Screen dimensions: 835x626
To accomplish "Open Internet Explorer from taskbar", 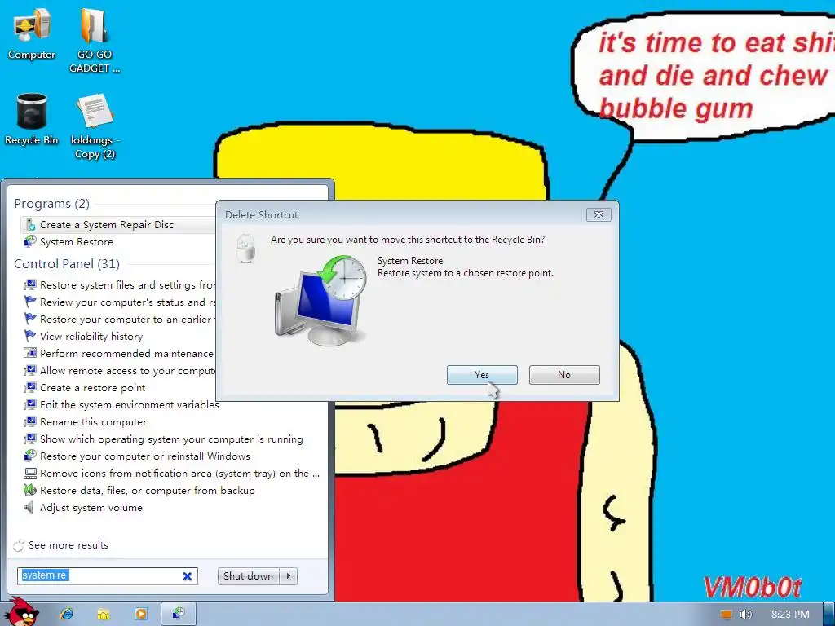I will (x=67, y=615).
